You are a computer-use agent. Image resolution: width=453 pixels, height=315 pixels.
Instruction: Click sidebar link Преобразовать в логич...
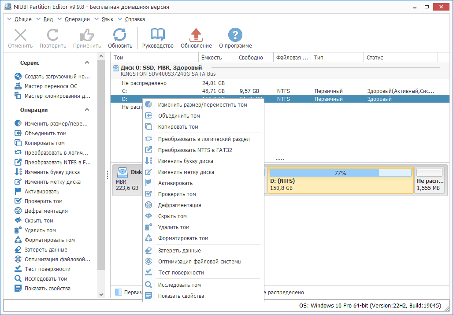56,153
